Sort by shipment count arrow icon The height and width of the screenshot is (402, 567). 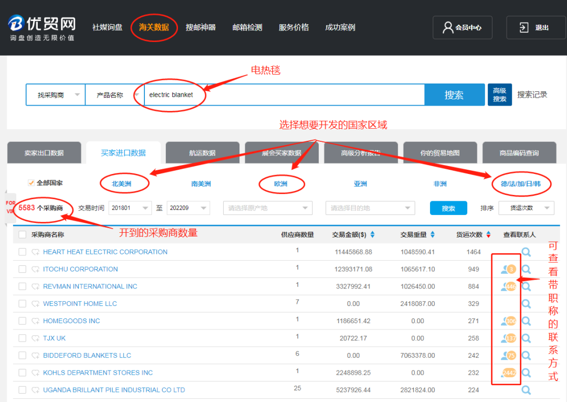coord(488,234)
